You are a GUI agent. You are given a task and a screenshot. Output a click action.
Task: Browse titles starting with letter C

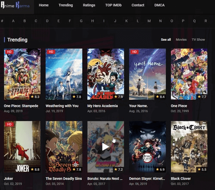[36, 21]
